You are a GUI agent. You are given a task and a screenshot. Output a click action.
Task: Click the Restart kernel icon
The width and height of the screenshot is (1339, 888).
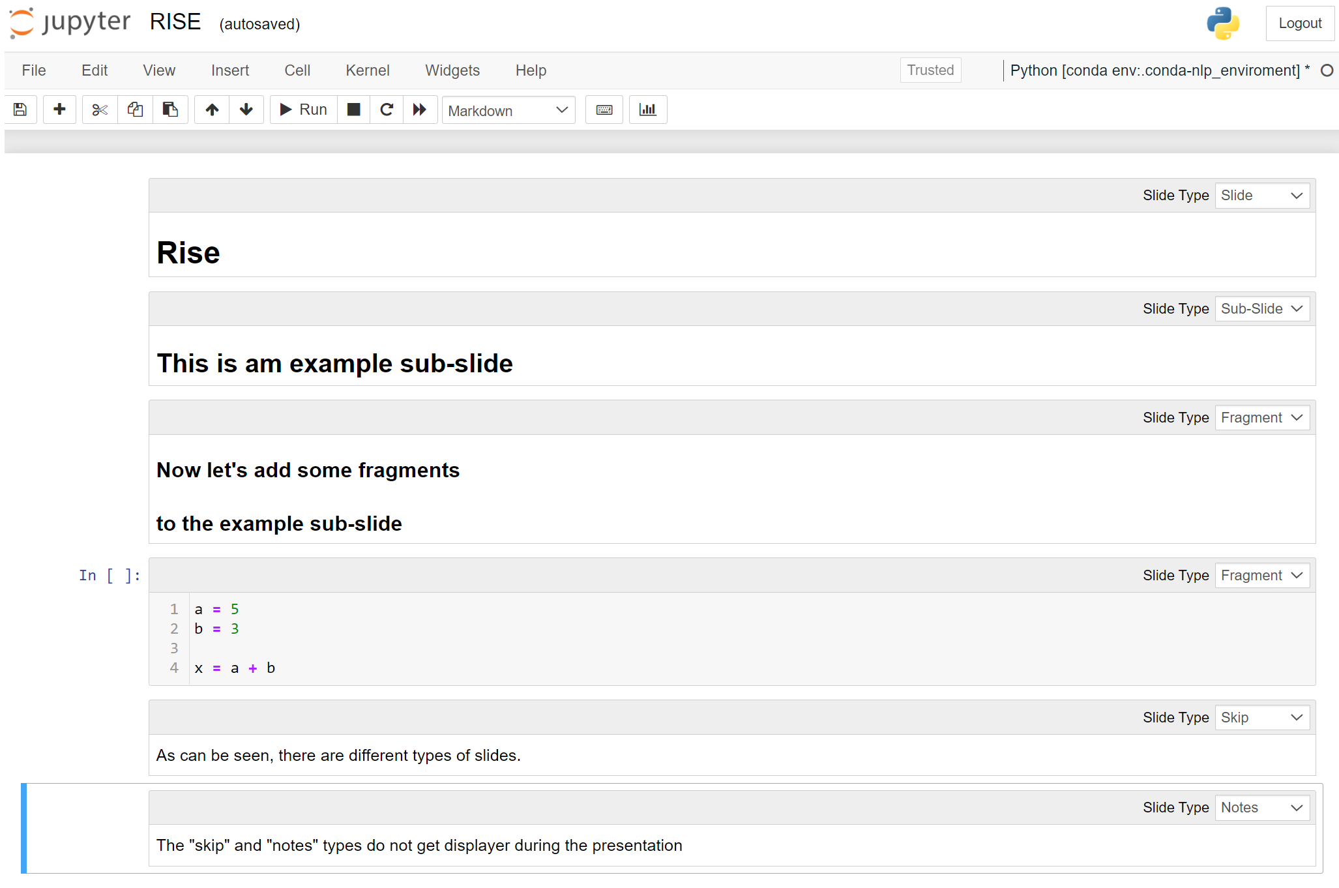(387, 110)
